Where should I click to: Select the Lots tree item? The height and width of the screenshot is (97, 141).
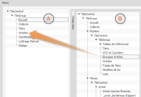tap(105, 74)
